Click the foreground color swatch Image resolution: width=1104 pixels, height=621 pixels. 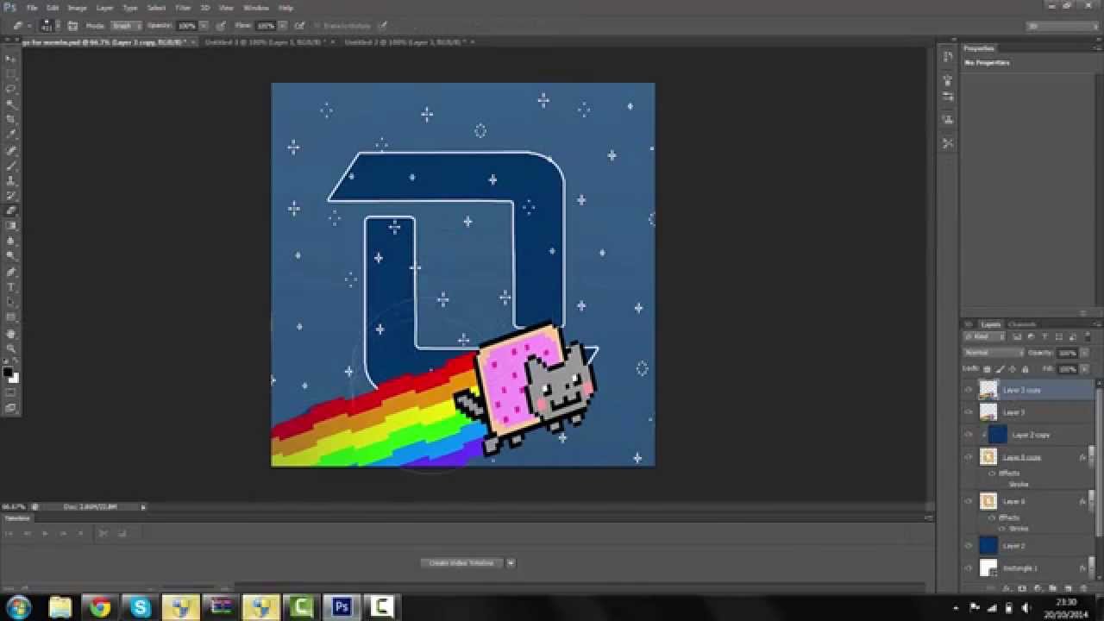tap(8, 372)
